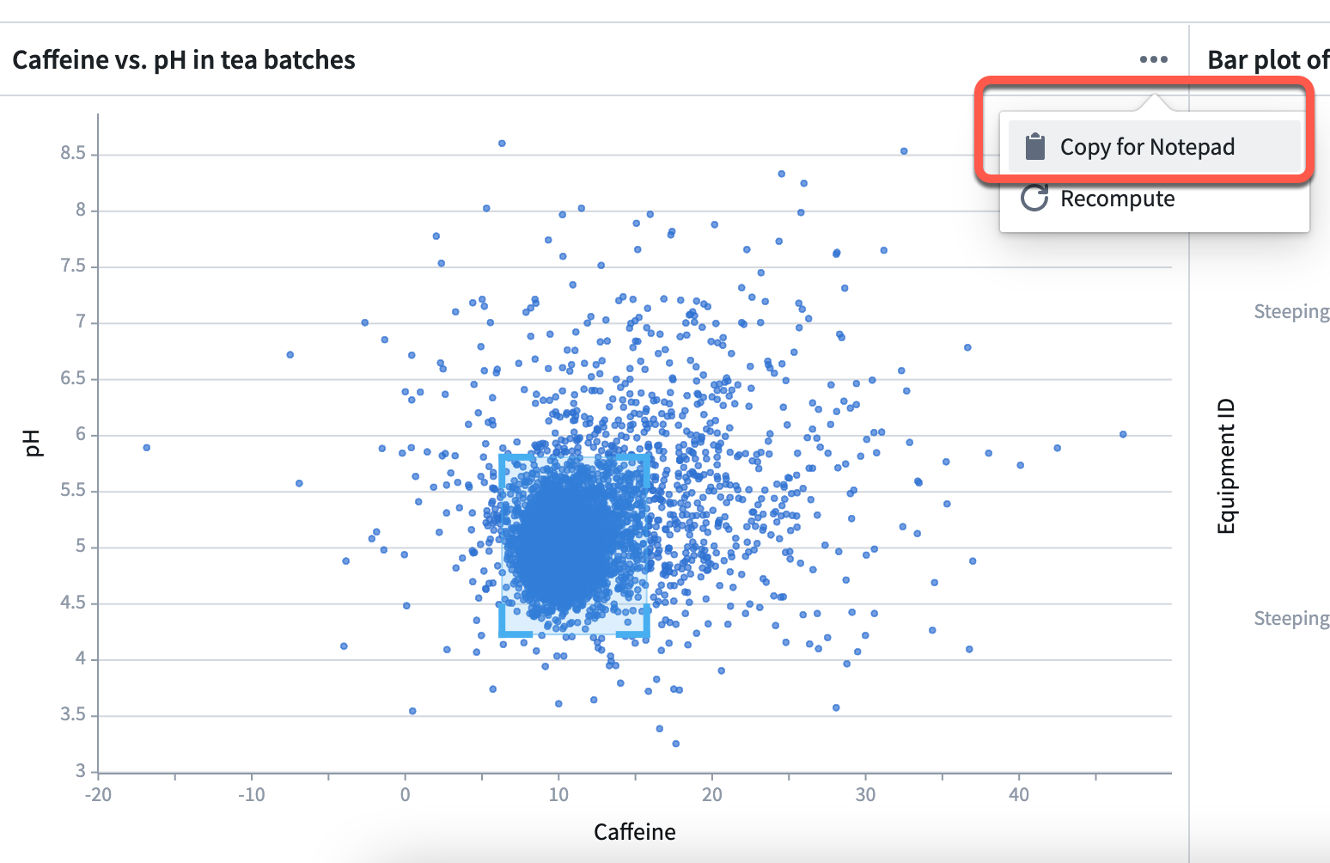
Task: Click the clipboard icon beside Copy for Notepad
Action: click(x=1035, y=147)
